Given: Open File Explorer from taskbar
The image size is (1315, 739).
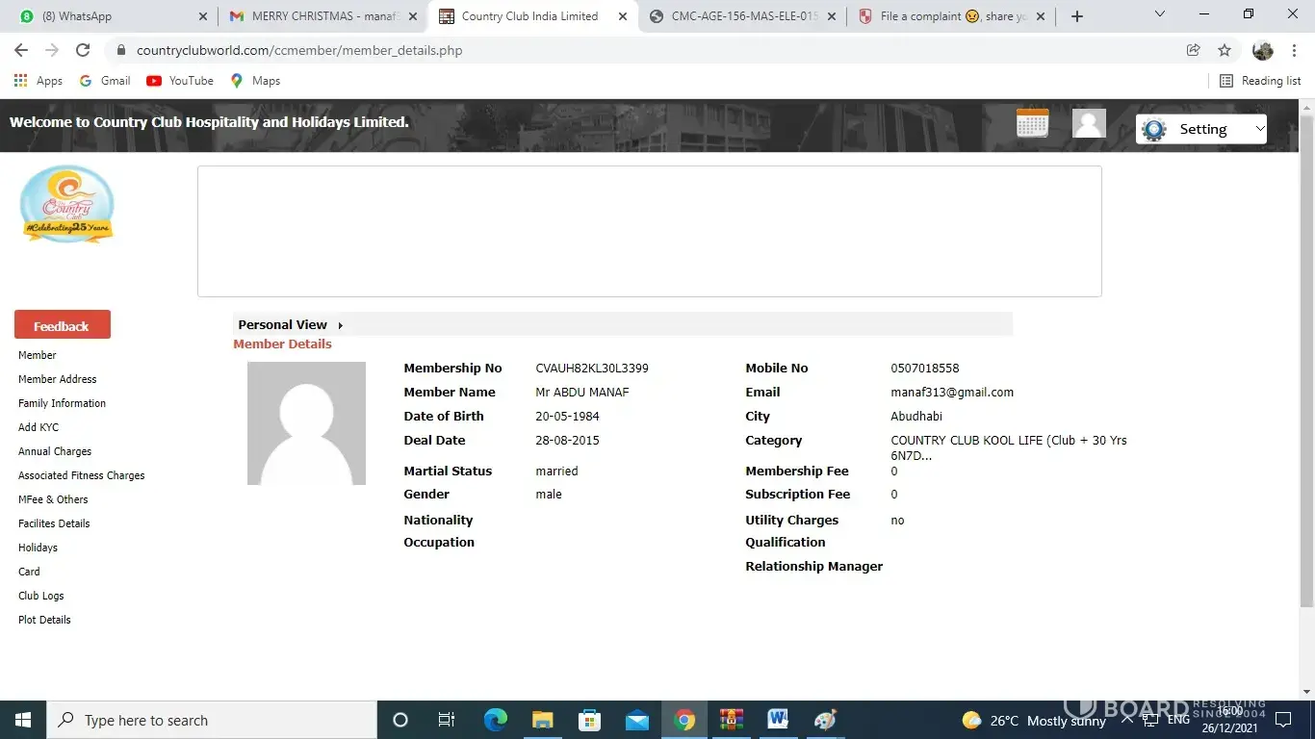Looking at the screenshot, I should (x=543, y=720).
